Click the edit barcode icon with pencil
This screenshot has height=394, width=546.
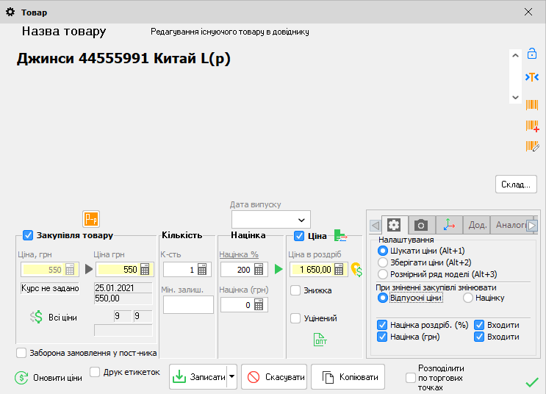coord(532,146)
